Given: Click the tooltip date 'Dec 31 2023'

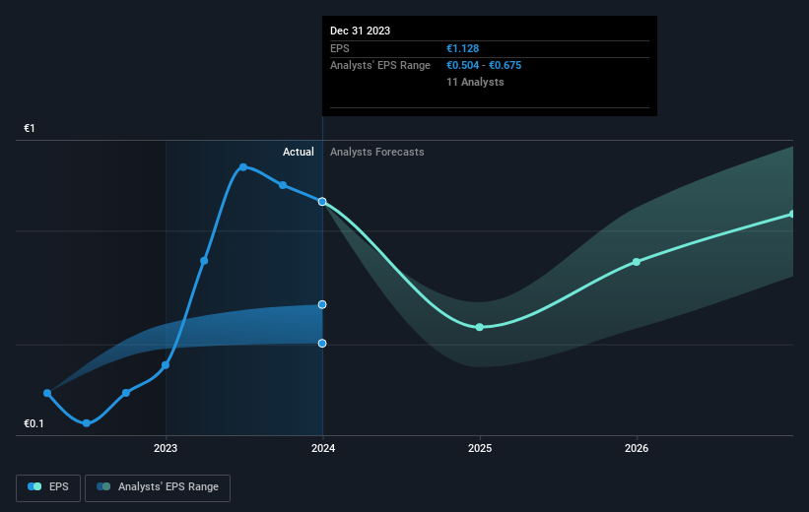Looking at the screenshot, I should [x=360, y=31].
